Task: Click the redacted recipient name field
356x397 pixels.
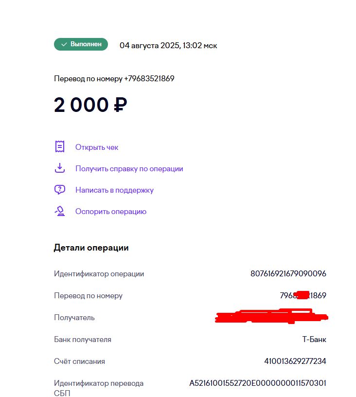Action: click(271, 317)
